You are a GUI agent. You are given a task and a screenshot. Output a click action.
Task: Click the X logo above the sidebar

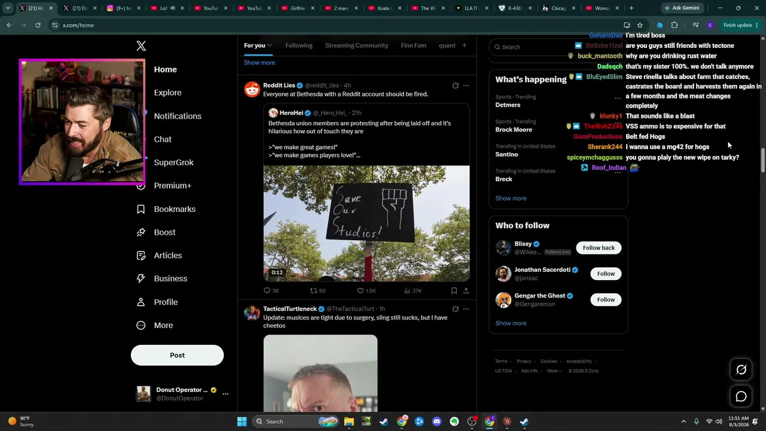tap(141, 46)
